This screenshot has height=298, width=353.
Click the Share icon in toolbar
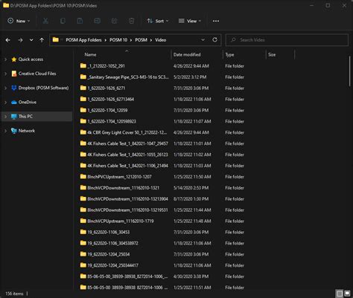click(115, 21)
